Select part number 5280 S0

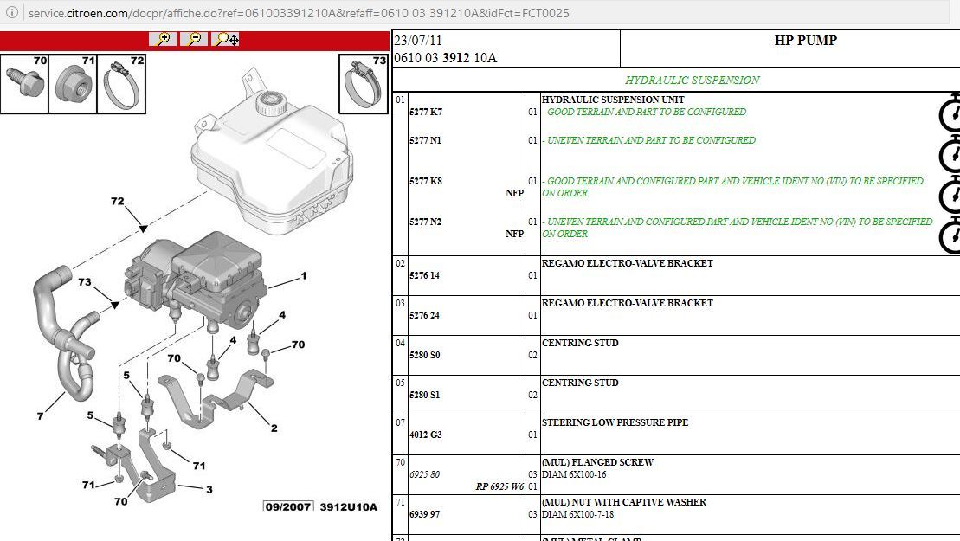pos(425,355)
